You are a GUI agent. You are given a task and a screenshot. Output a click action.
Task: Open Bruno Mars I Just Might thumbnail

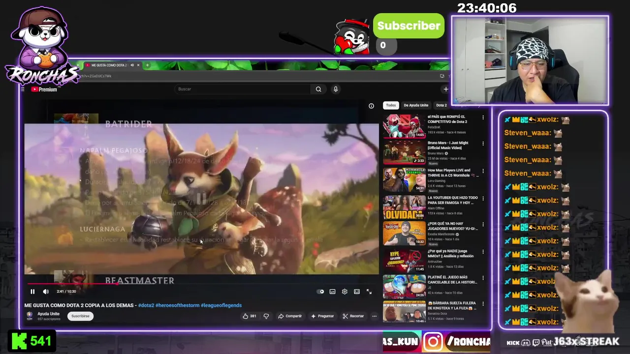[x=404, y=152]
